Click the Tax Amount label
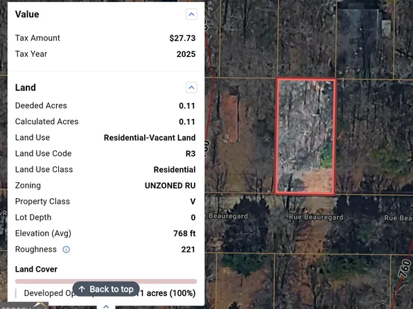 pos(37,38)
